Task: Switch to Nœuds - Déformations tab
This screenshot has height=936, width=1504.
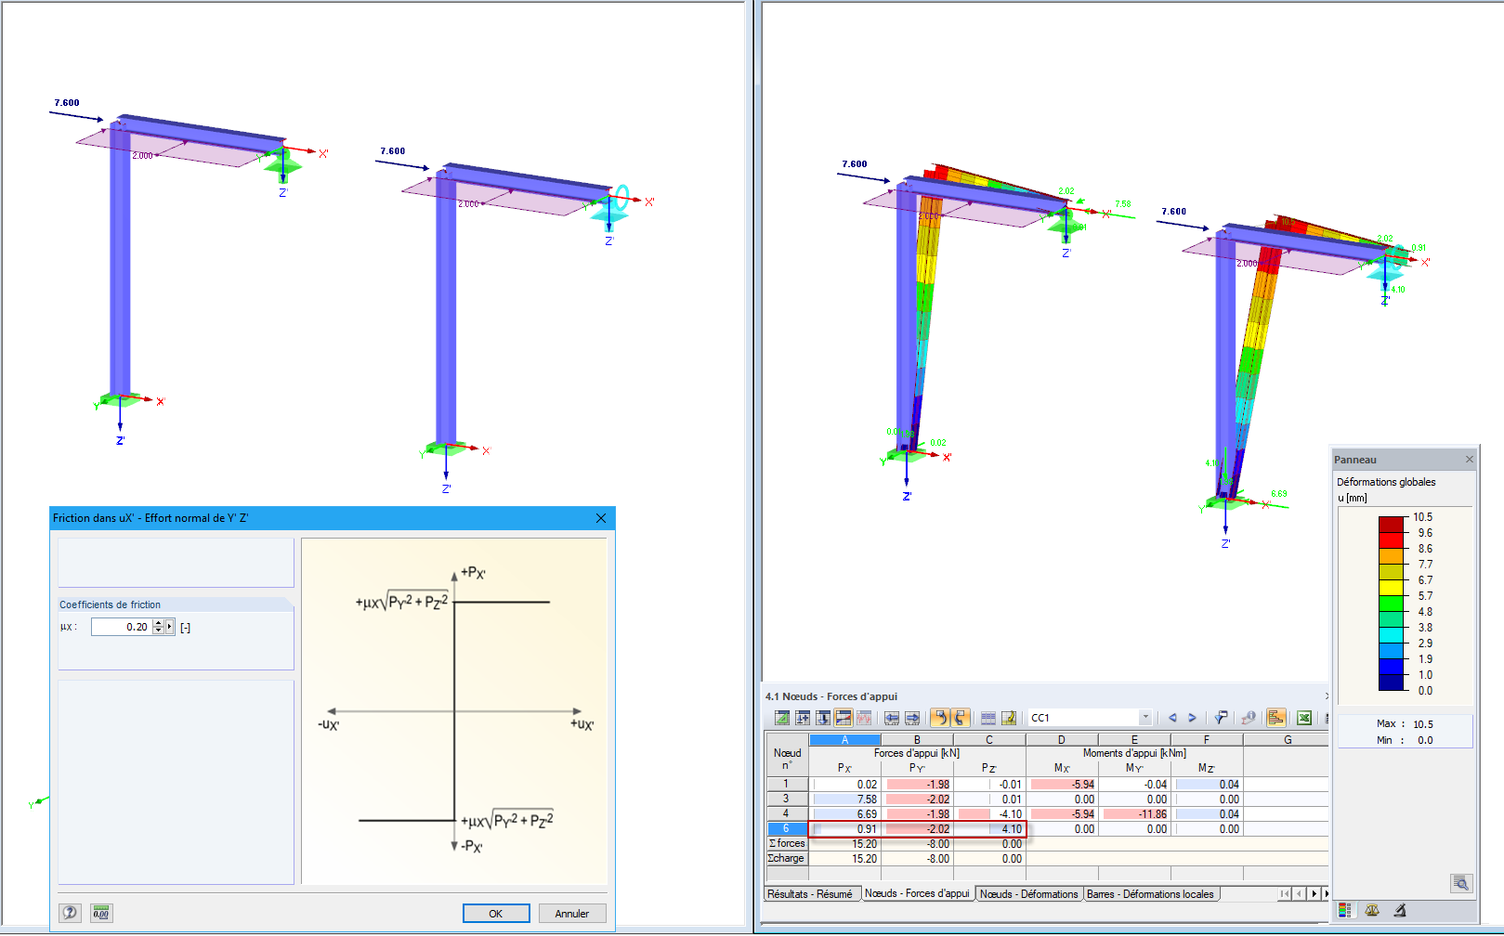Action: click(1029, 894)
